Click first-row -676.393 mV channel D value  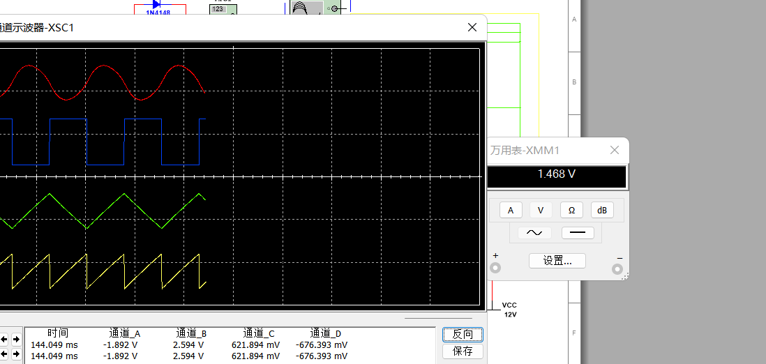click(322, 345)
